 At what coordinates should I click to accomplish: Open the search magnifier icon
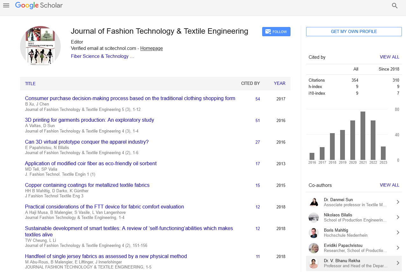(395, 6)
